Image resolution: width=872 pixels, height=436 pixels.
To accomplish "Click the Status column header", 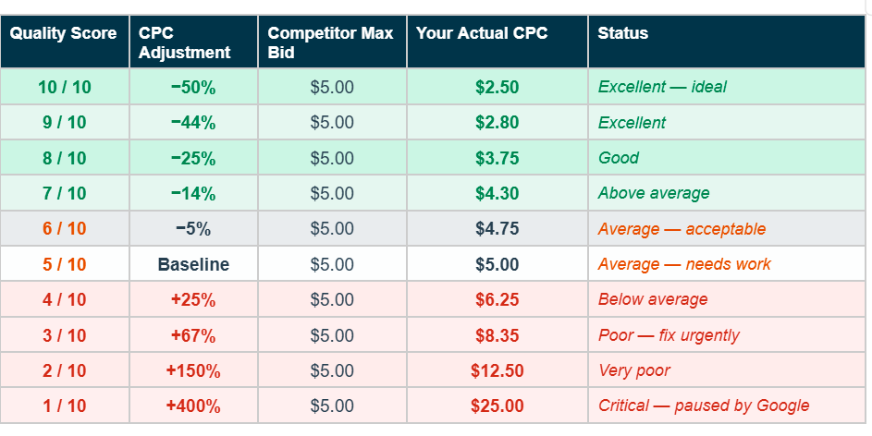I will pos(727,42).
